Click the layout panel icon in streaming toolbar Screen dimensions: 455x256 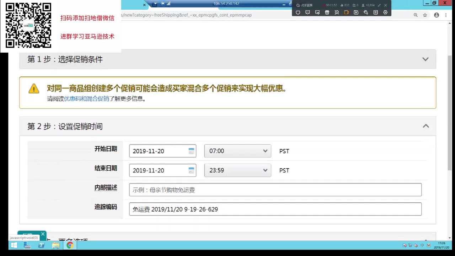click(x=375, y=12)
